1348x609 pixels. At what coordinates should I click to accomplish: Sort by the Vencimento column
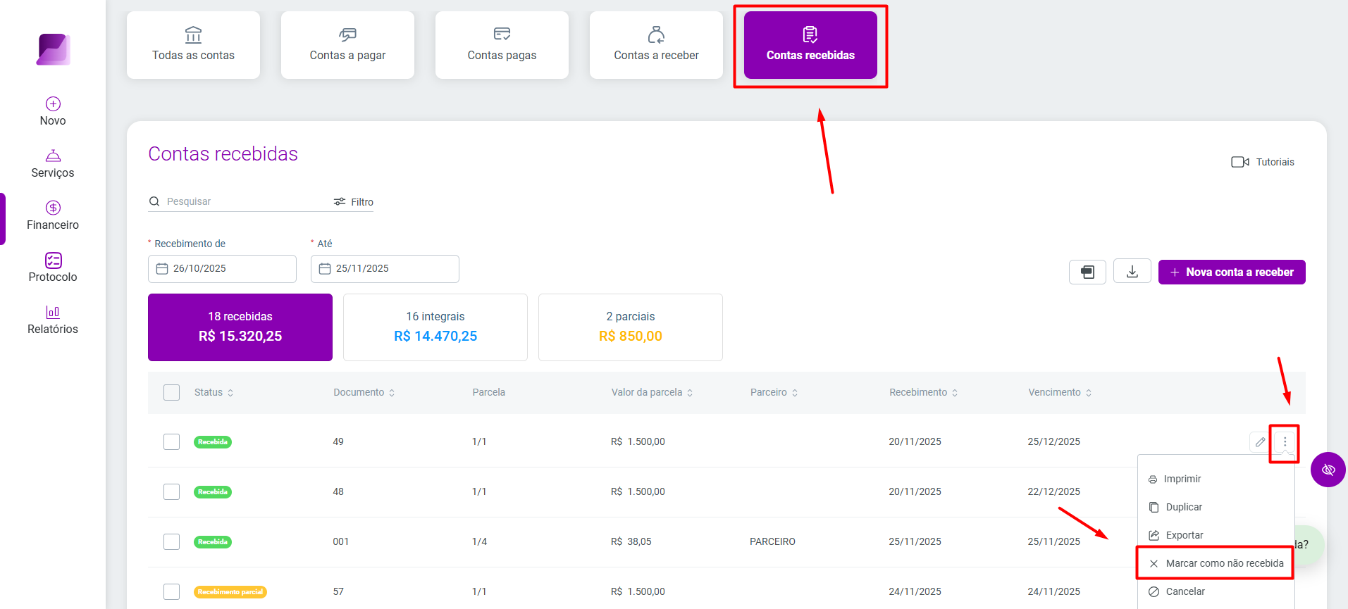click(x=1060, y=392)
